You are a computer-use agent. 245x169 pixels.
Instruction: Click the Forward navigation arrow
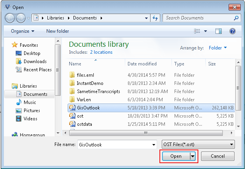[x=21, y=18]
